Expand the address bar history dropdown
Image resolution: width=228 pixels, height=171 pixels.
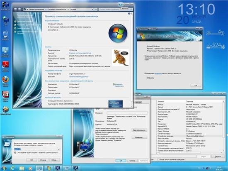[x=92, y=9]
